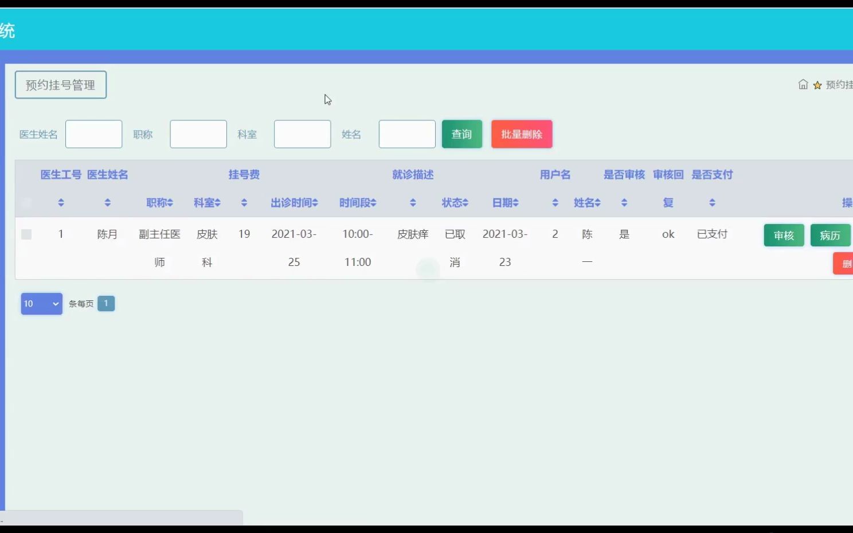Image resolution: width=853 pixels, height=533 pixels.
Task: Sort by 是否支付 column arrows
Action: [x=712, y=203]
